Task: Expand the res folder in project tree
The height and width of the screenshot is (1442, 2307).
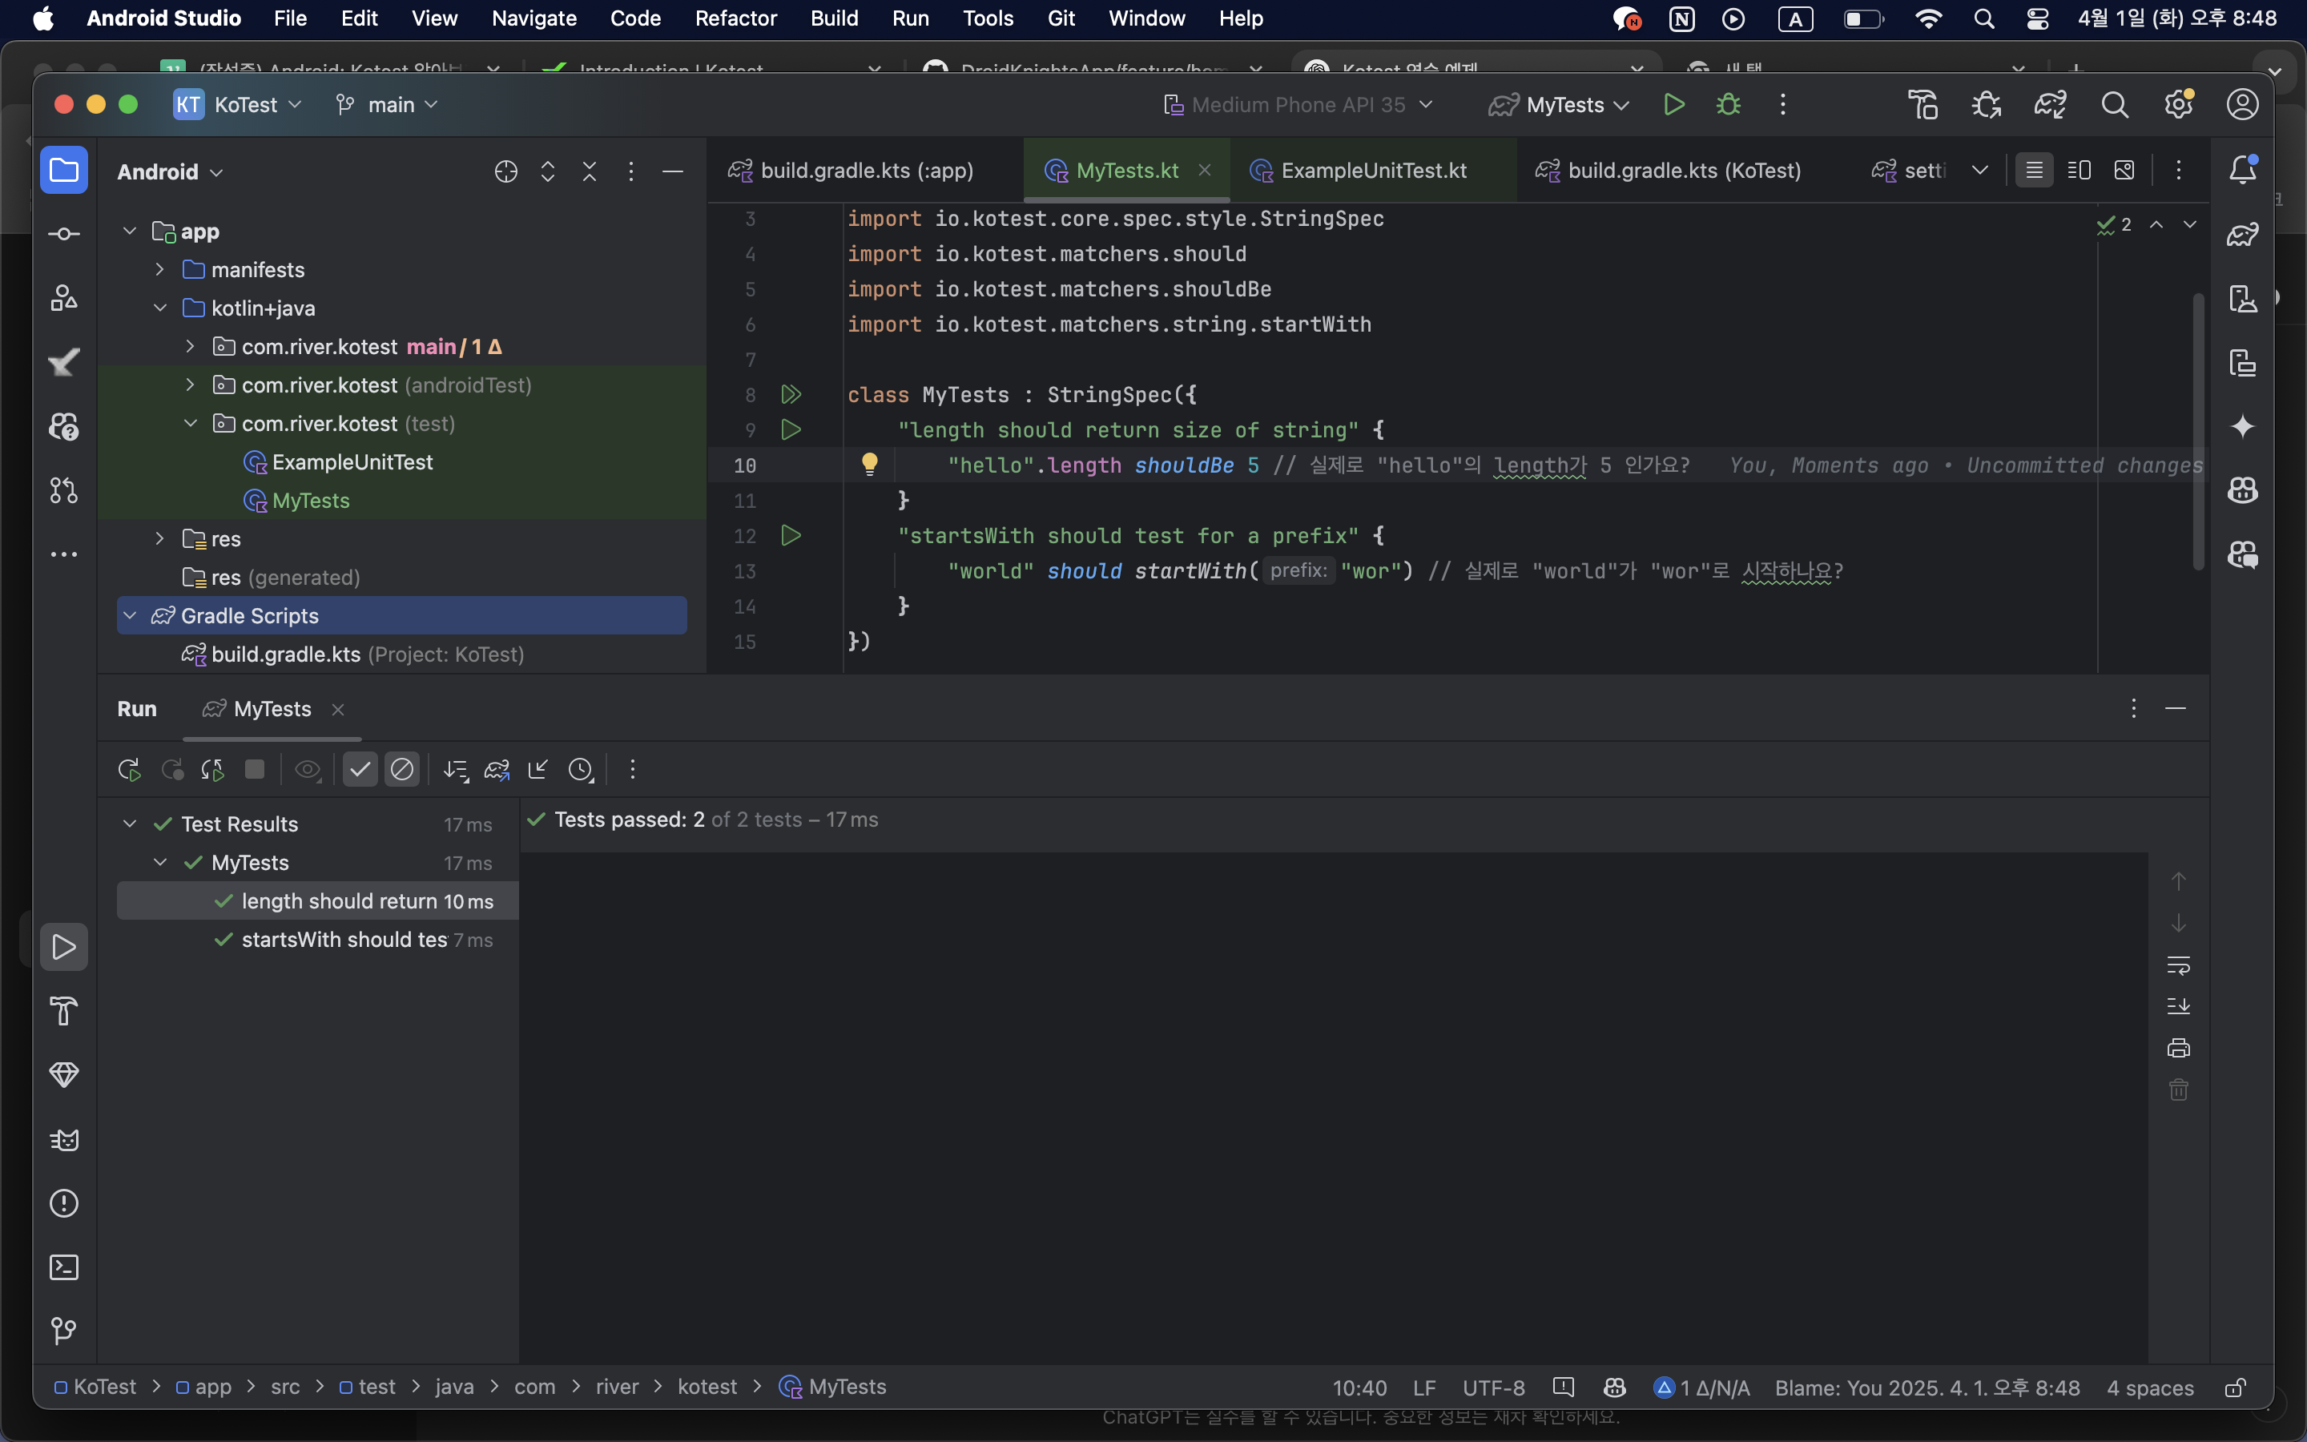Action: tap(159, 539)
